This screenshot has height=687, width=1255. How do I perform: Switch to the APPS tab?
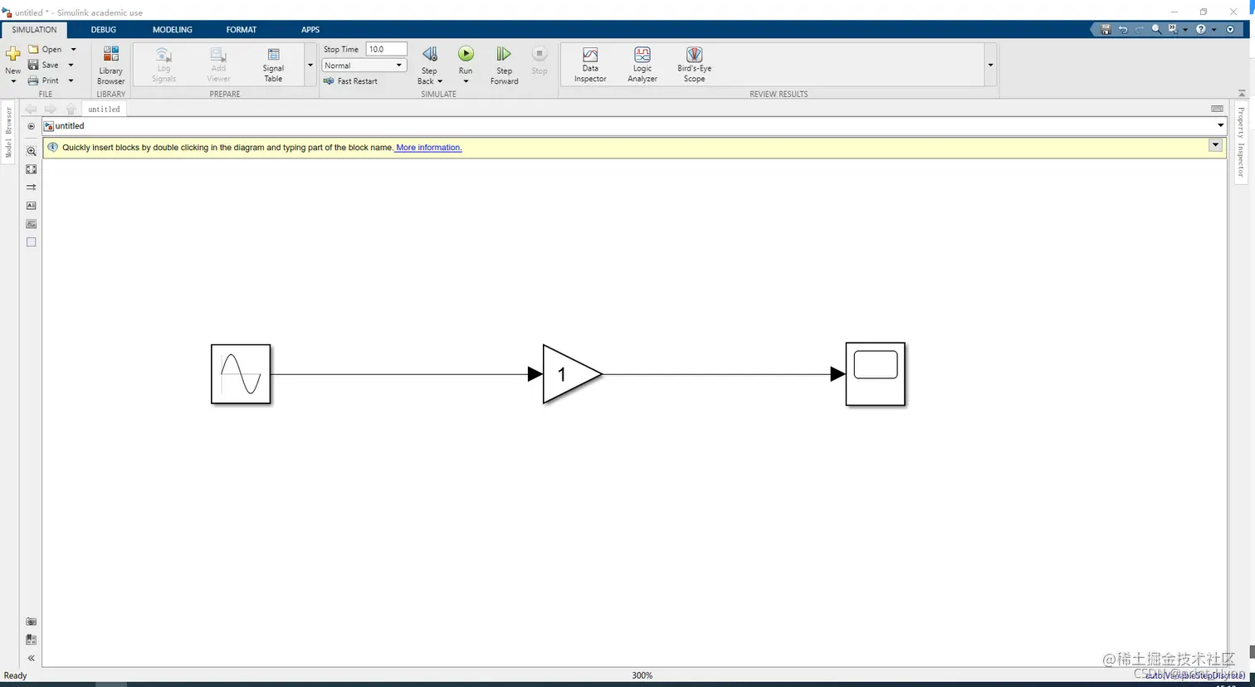tap(310, 30)
